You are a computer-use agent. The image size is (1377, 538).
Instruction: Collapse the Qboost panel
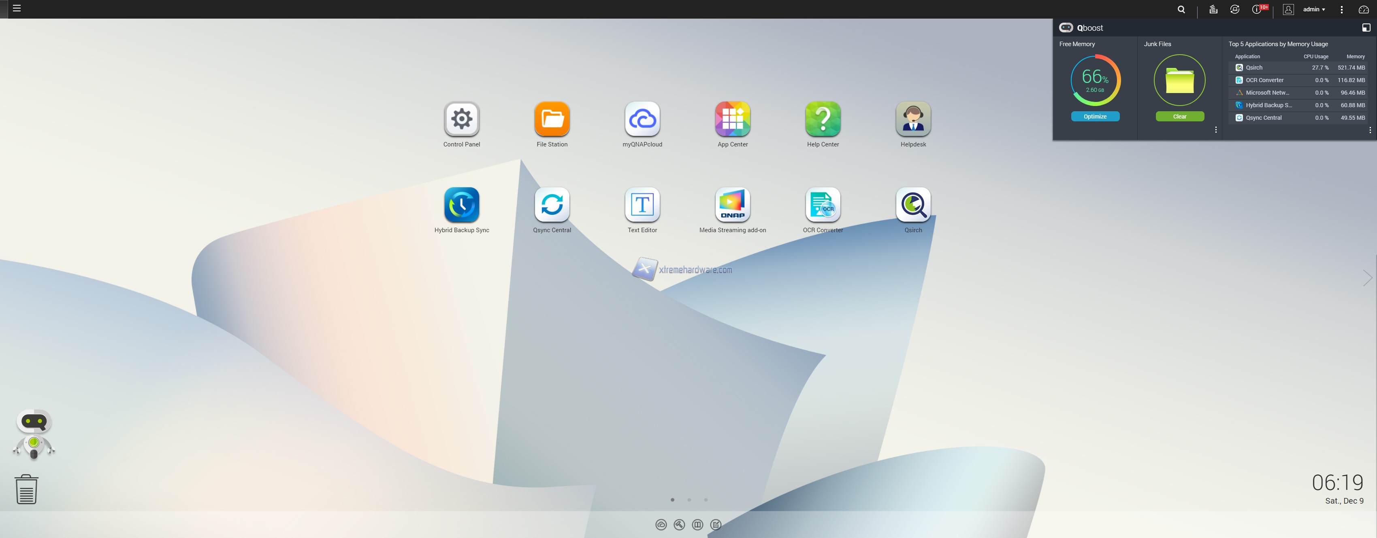pos(1366,28)
